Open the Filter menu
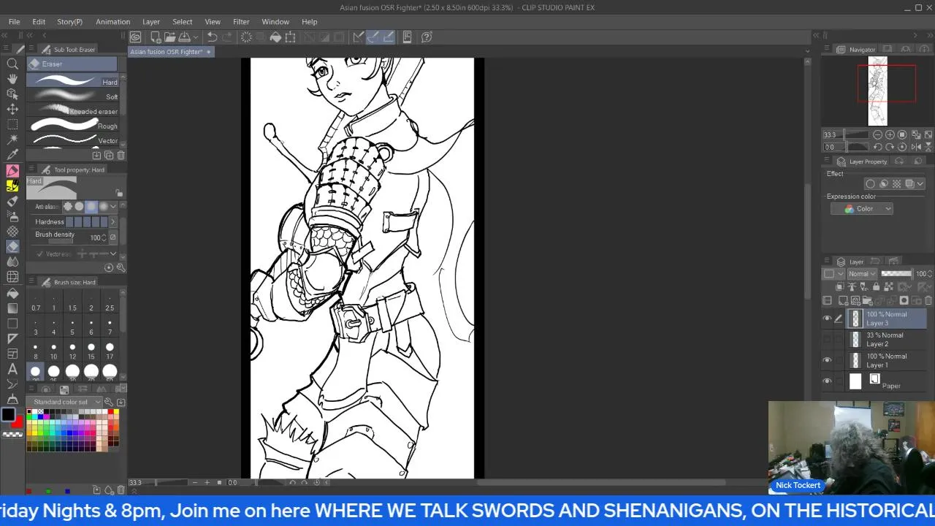Screen dimensions: 935x526 [x=241, y=22]
